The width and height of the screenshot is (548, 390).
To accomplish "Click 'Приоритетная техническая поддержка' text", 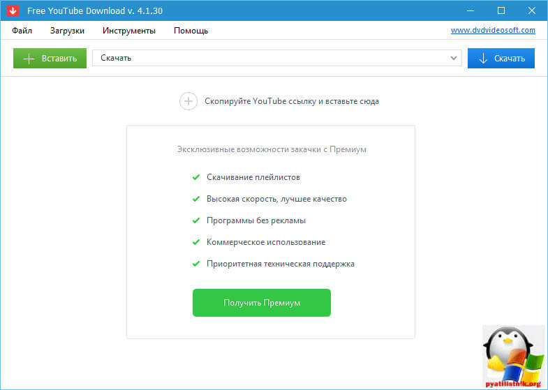I will (281, 264).
